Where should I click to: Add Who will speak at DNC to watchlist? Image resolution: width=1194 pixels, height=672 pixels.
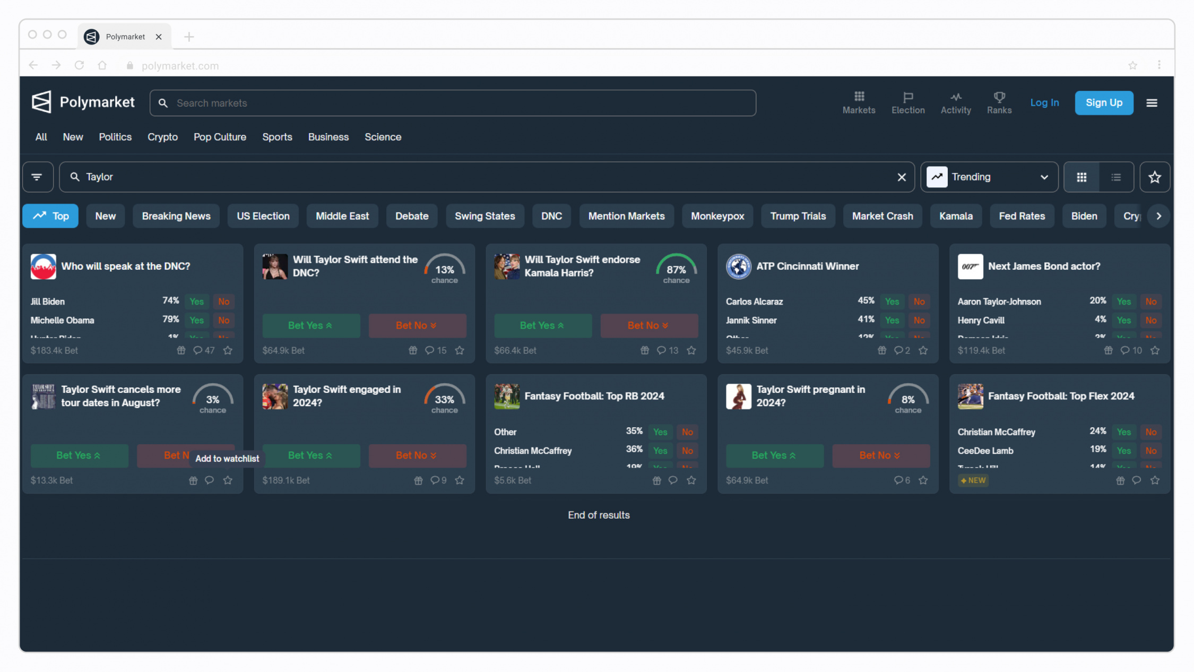[x=228, y=350]
